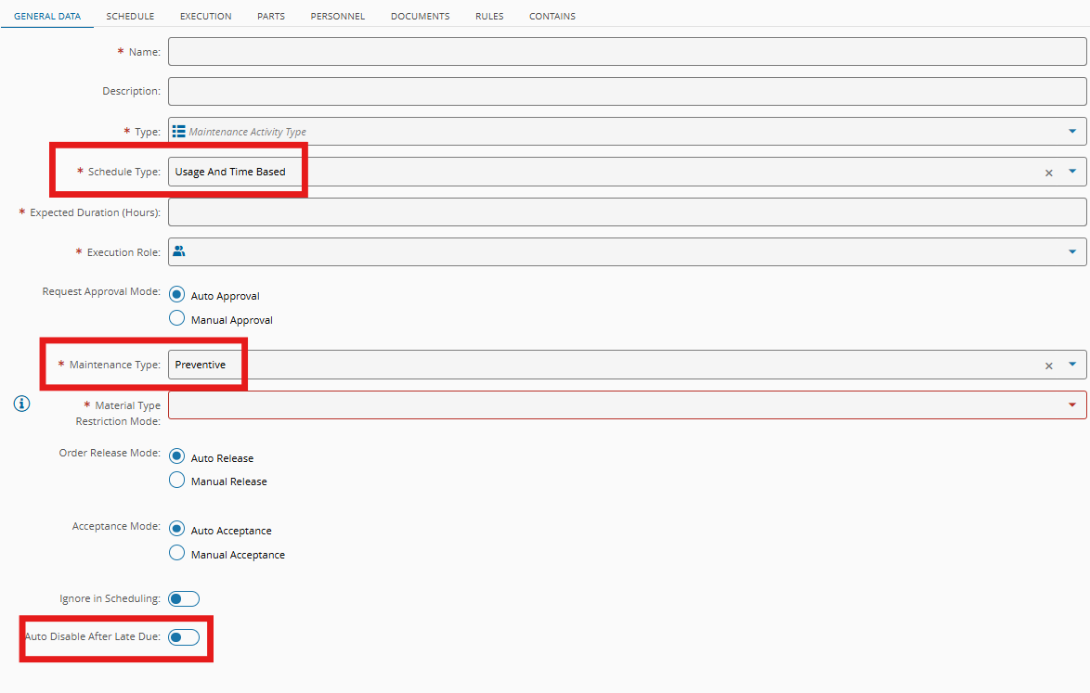
Task: Click the Usage And Time Based value
Action: [230, 172]
